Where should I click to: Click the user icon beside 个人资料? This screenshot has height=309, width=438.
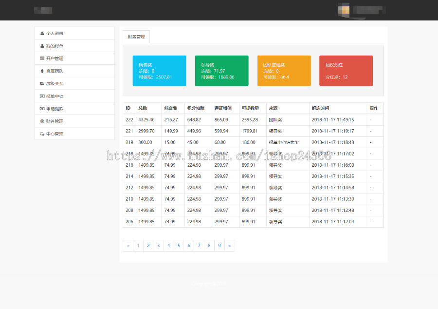pyautogui.click(x=42, y=34)
